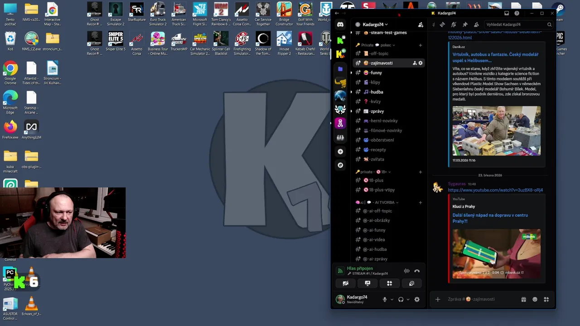
Task: Toggle notification settings bell-slash icon
Action: pos(454,24)
